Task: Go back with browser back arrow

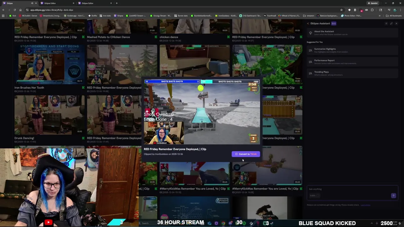Action: (x=3, y=10)
